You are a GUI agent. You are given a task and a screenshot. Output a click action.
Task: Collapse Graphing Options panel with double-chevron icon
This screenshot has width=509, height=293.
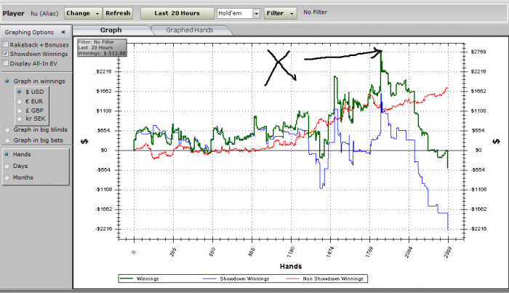(63, 32)
